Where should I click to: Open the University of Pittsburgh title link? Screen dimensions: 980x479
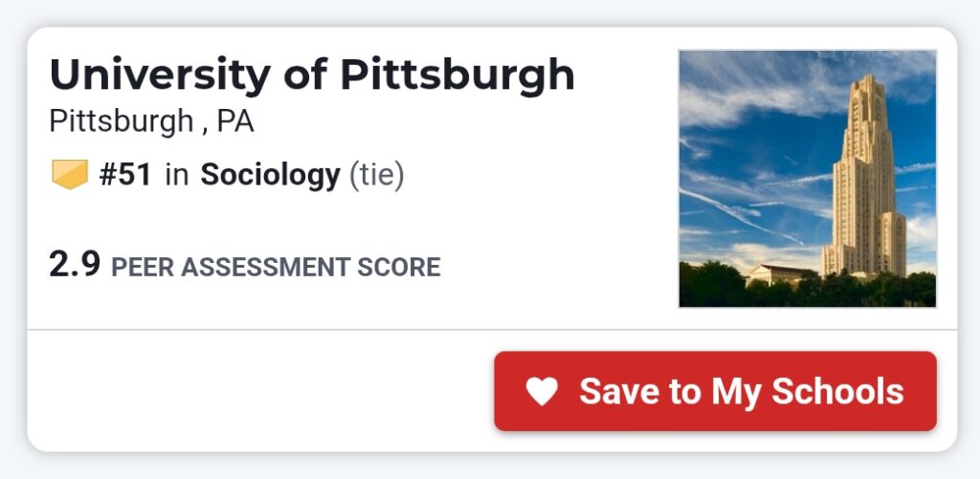coord(312,76)
